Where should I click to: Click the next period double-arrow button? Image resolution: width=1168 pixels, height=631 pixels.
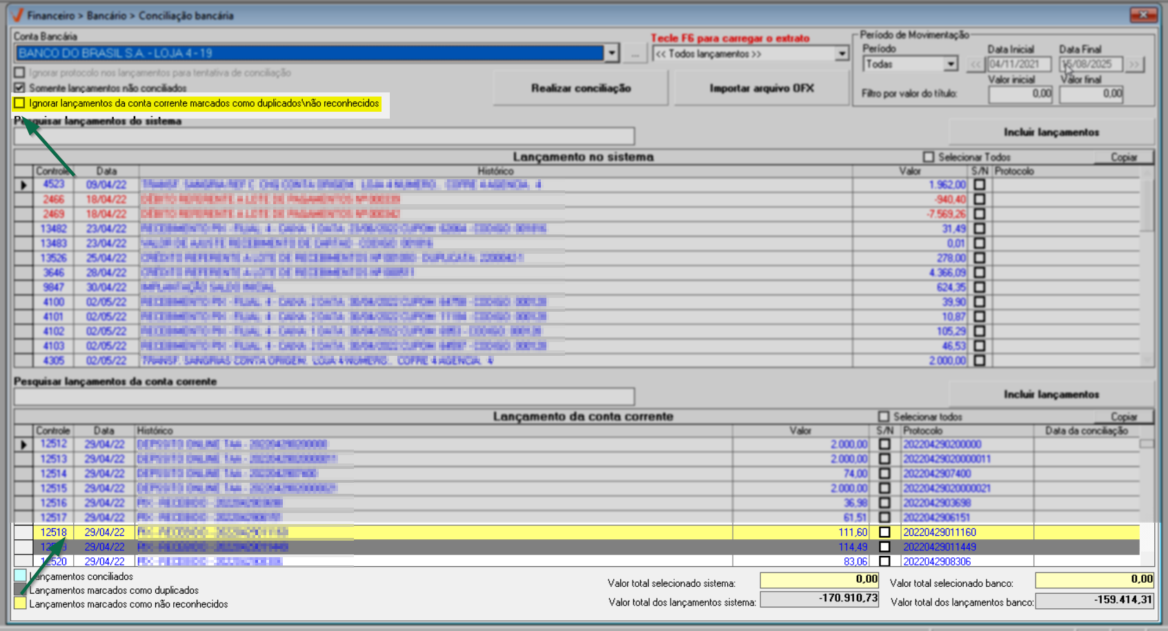pos(1134,64)
